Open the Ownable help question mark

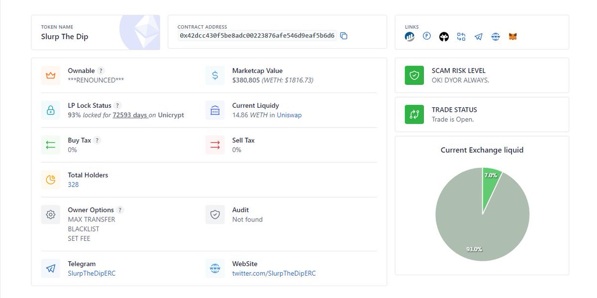tap(101, 71)
